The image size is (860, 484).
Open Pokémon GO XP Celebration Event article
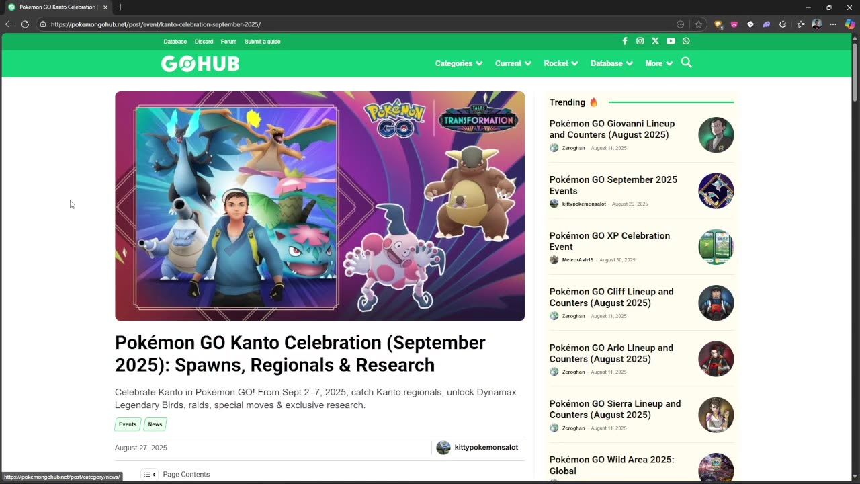pyautogui.click(x=609, y=241)
